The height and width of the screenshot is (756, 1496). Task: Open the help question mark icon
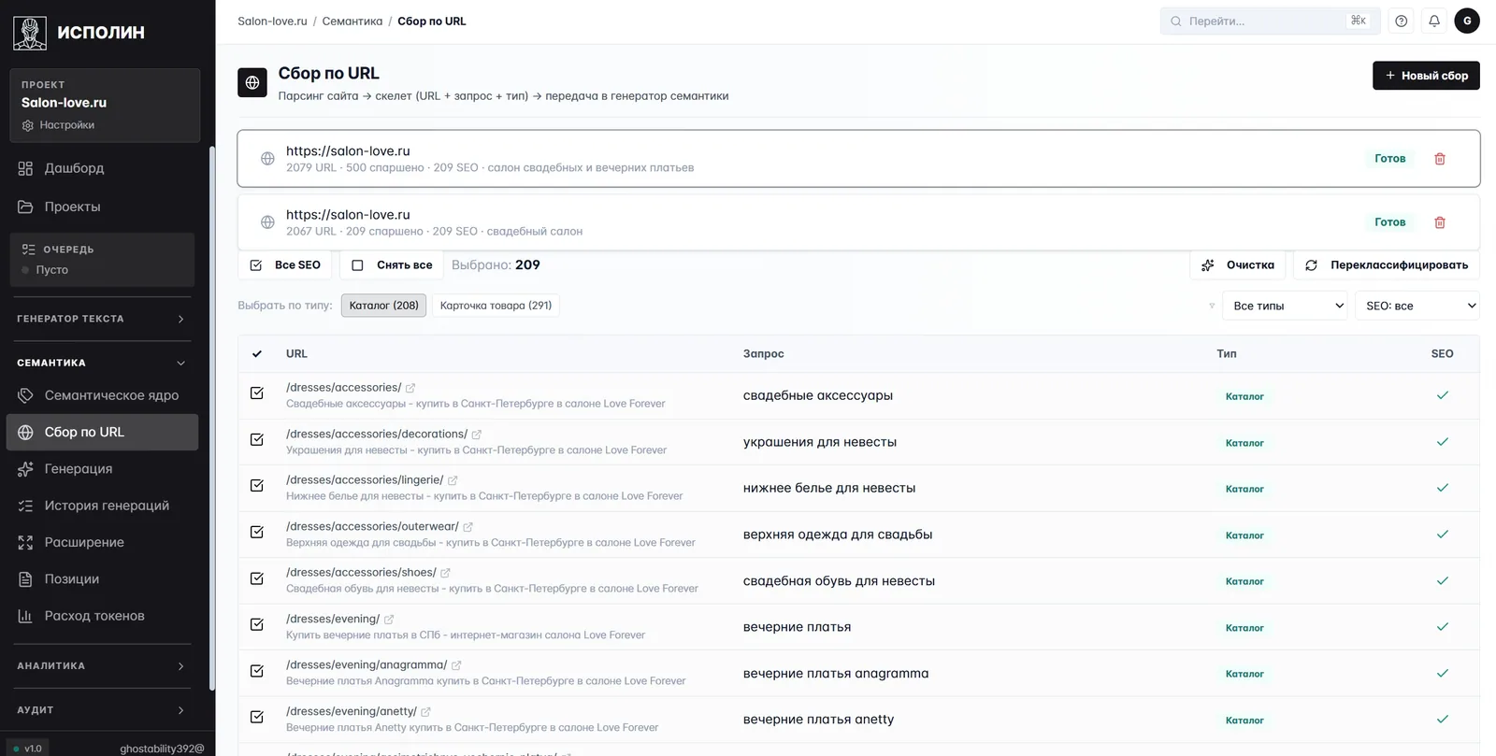point(1401,21)
